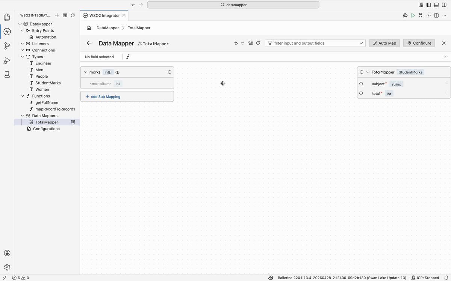Collapse the DataMapper project tree node
The image size is (451, 281).
pos(20,24)
